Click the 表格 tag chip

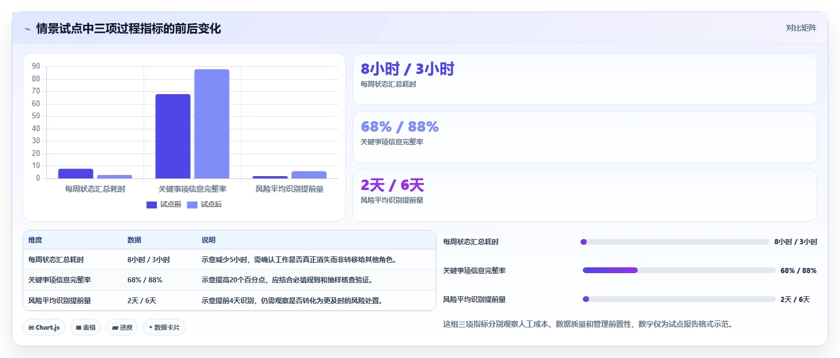tap(86, 327)
